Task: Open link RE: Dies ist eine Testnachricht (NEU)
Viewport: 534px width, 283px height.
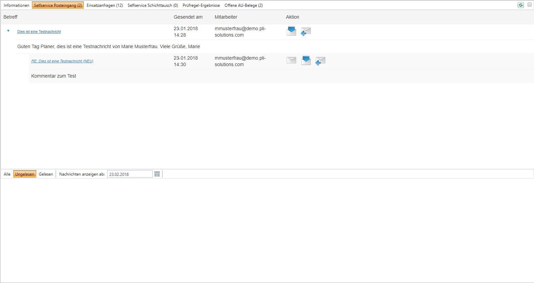Action: pyautogui.click(x=62, y=61)
